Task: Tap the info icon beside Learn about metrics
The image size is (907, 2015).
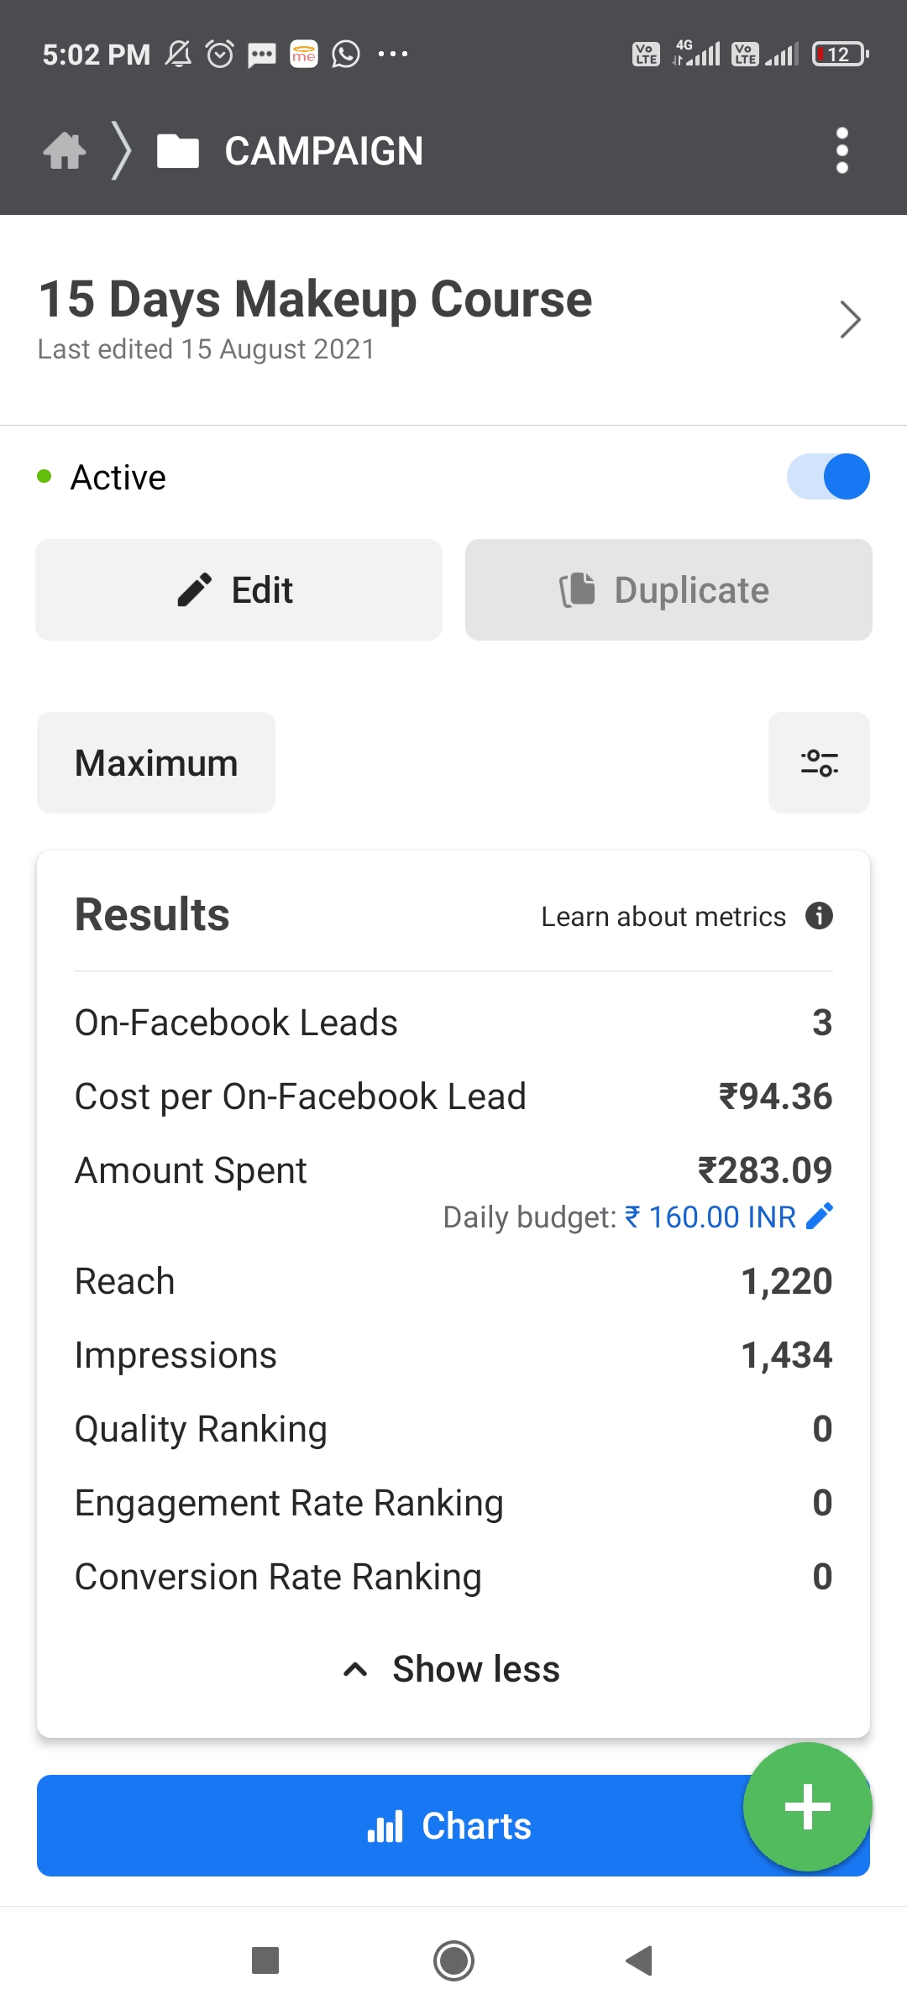Action: [819, 915]
